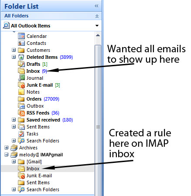This screenshot has width=191, height=196.
Task: Expand the Customers folder
Action: (14, 50)
